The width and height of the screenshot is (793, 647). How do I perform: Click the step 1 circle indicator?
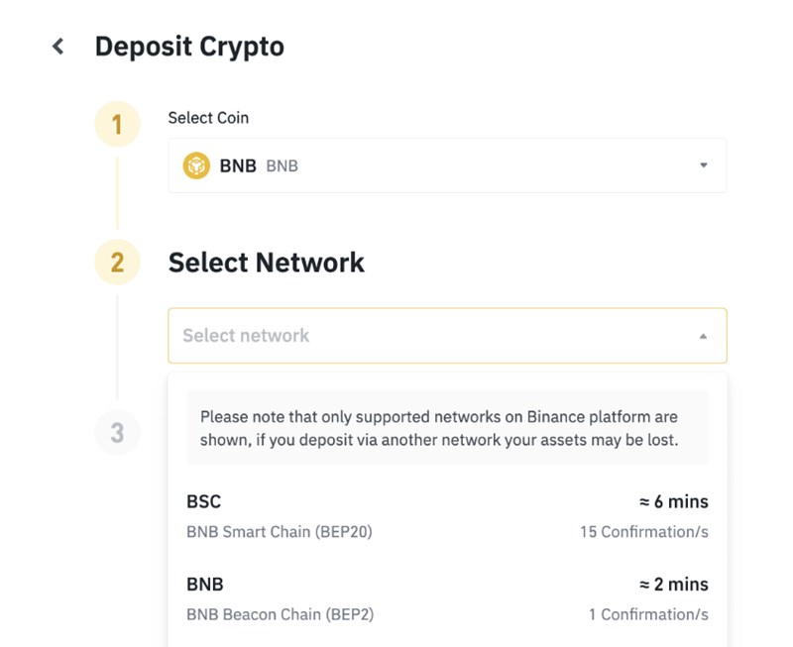117,125
